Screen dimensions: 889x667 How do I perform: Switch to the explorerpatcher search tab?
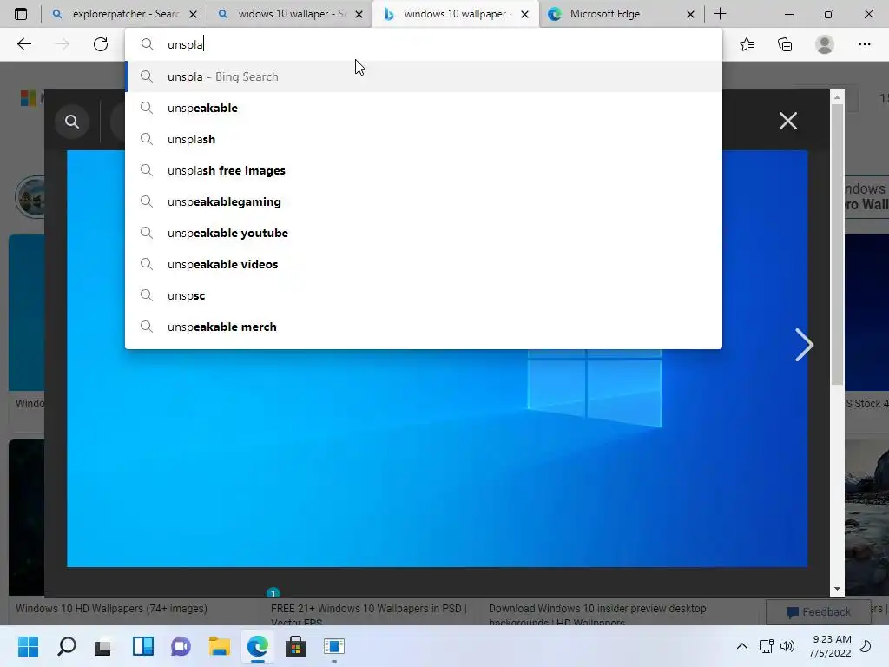click(x=125, y=14)
